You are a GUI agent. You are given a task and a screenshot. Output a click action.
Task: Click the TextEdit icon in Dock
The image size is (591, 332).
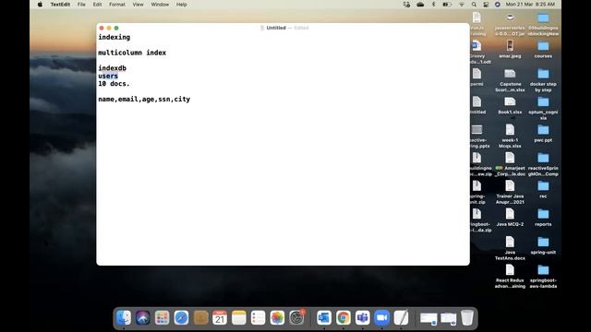point(401,317)
